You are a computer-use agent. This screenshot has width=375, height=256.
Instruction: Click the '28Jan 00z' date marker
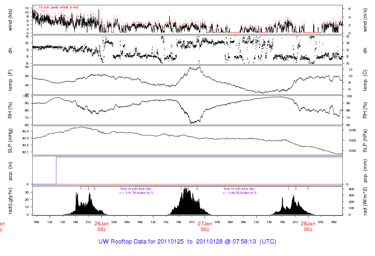(308, 226)
